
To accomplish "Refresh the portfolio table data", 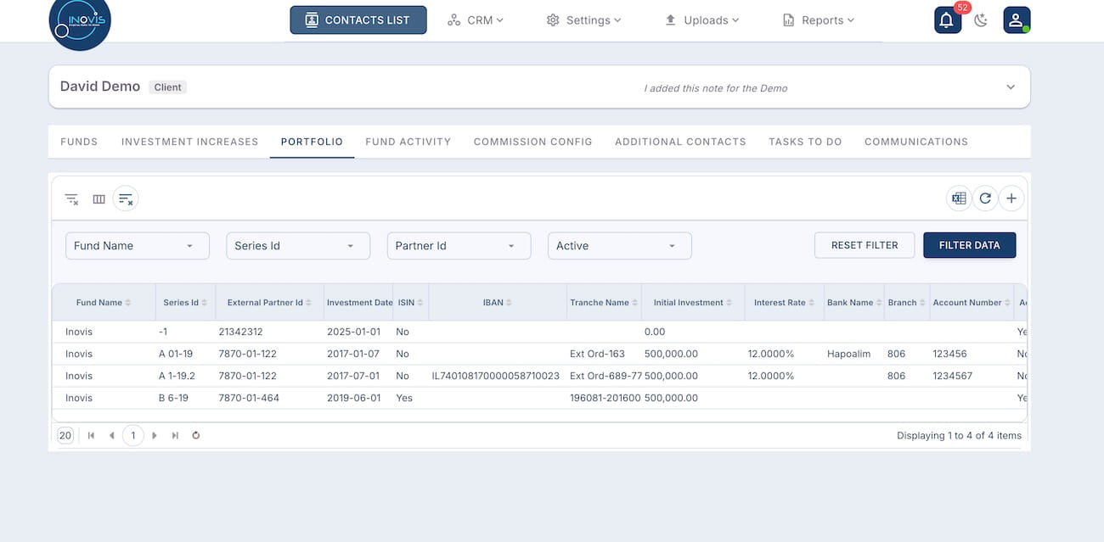I will click(x=985, y=198).
